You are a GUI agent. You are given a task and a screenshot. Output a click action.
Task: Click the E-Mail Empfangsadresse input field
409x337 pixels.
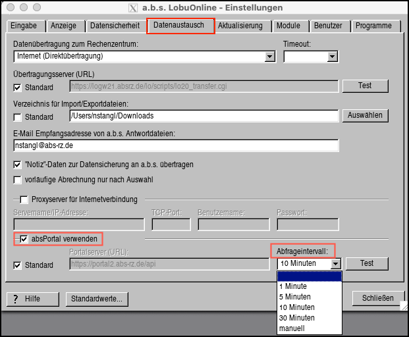click(175, 145)
